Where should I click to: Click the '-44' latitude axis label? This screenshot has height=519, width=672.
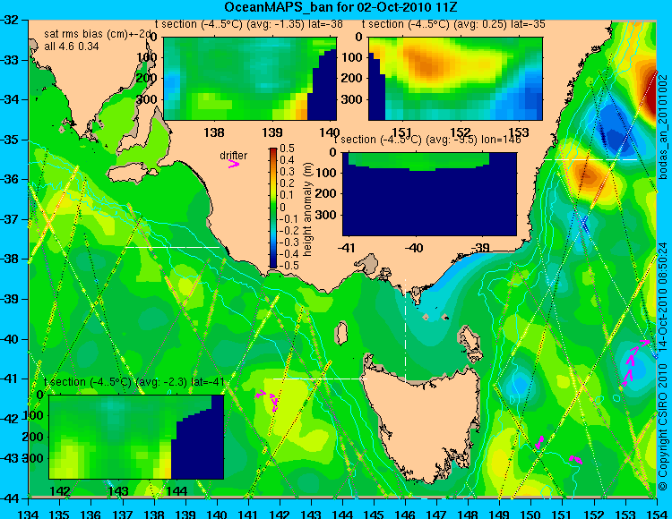pyautogui.click(x=9, y=498)
